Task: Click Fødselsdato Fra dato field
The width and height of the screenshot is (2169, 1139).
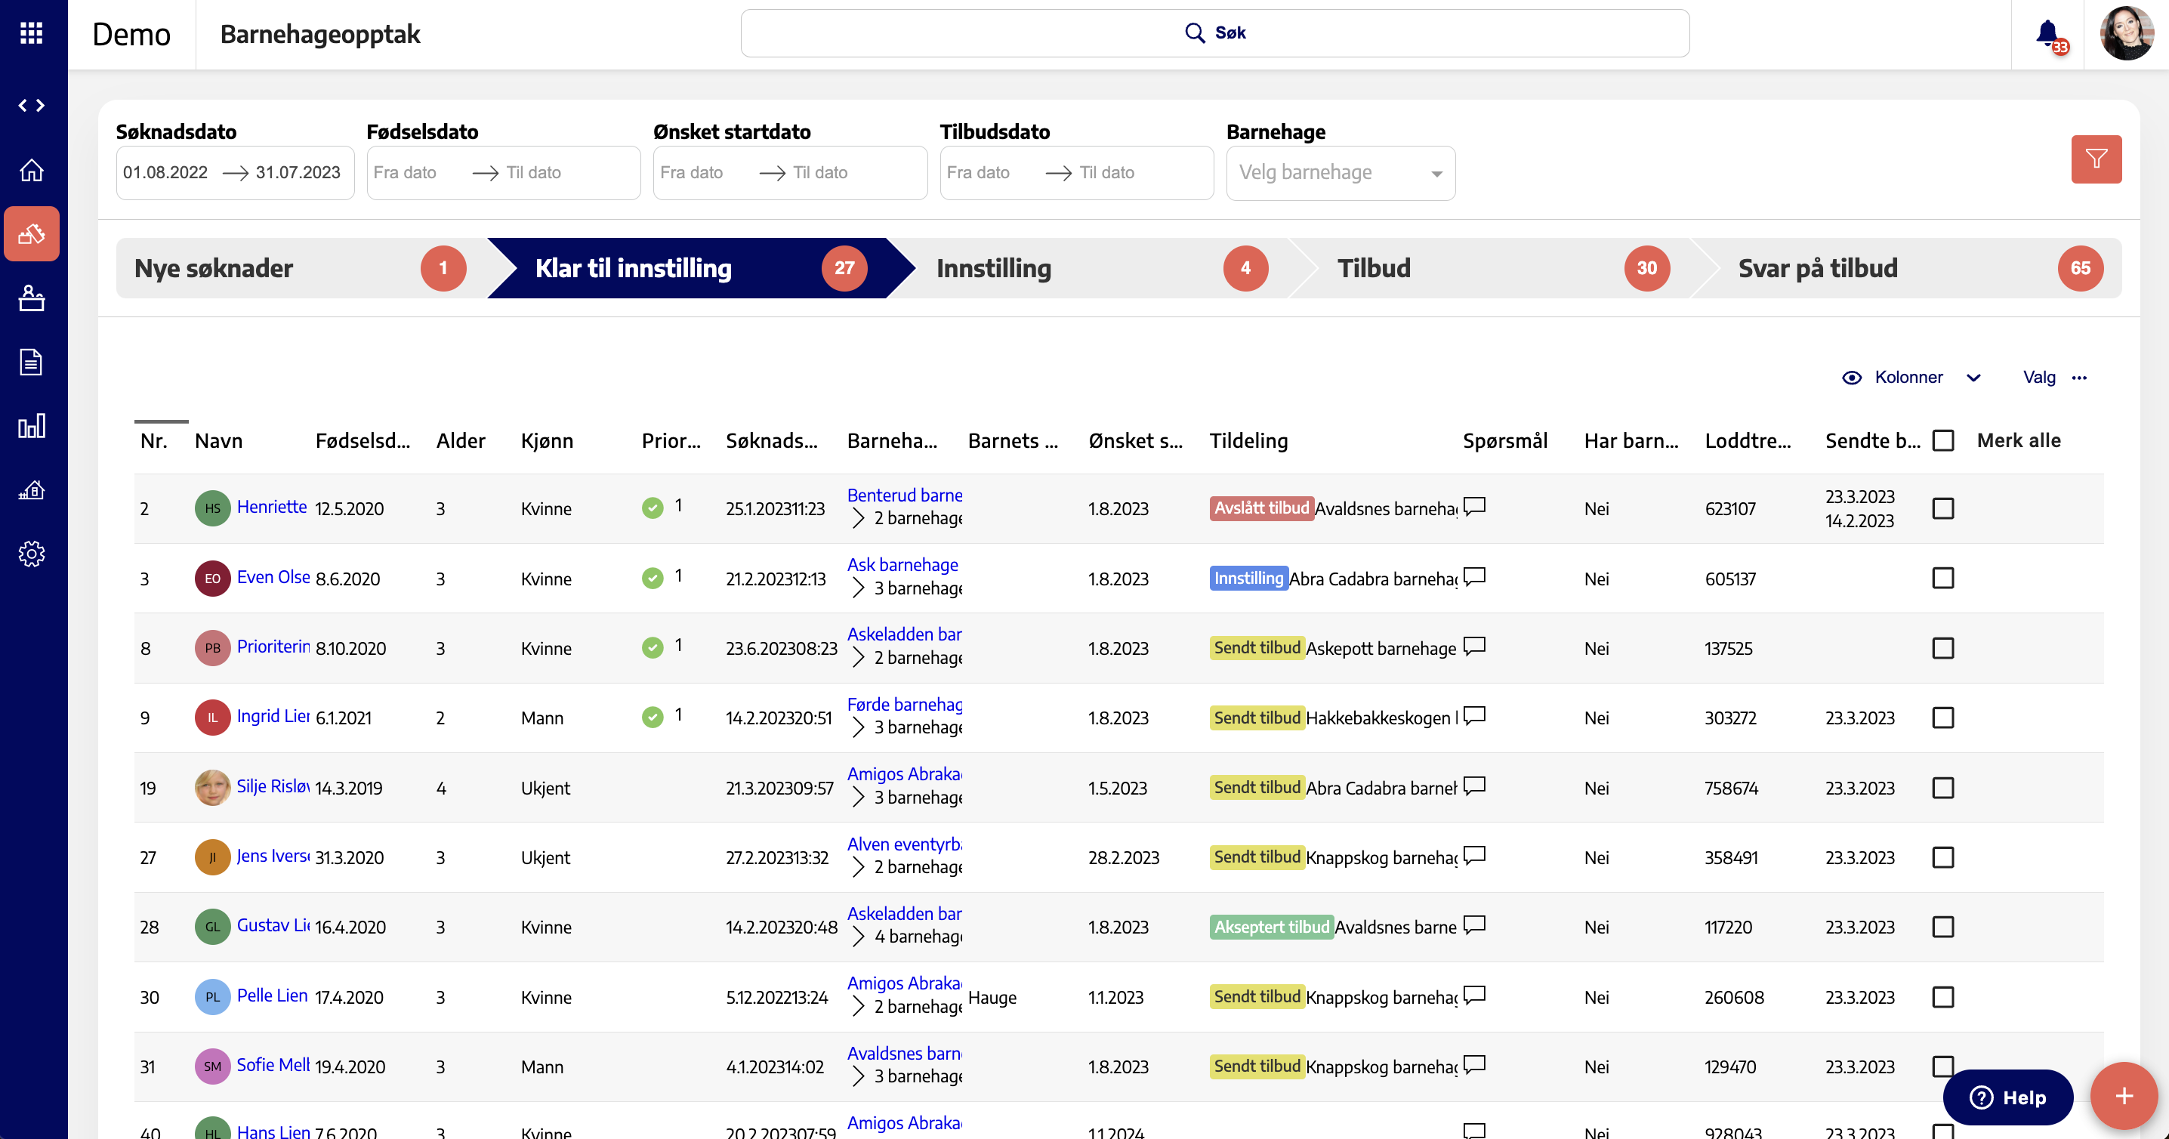Action: pyautogui.click(x=418, y=172)
